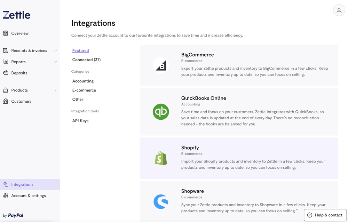Click the Zettle logo
348x222 pixels.
(17, 15)
